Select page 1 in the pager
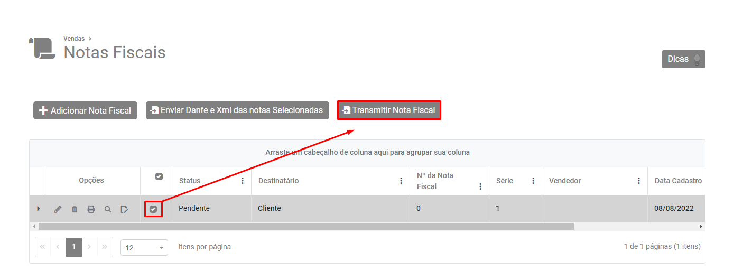Screen dimensions: 752x280 click(x=74, y=247)
